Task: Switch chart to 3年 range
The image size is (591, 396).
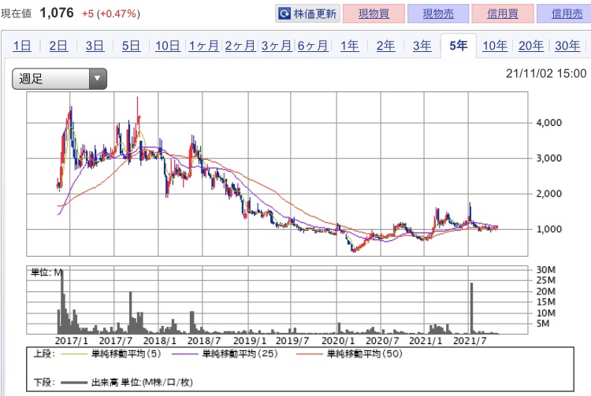Action: tap(422, 46)
